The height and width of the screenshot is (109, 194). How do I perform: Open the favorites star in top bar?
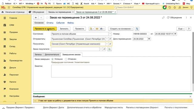pyautogui.click(x=175, y=7)
